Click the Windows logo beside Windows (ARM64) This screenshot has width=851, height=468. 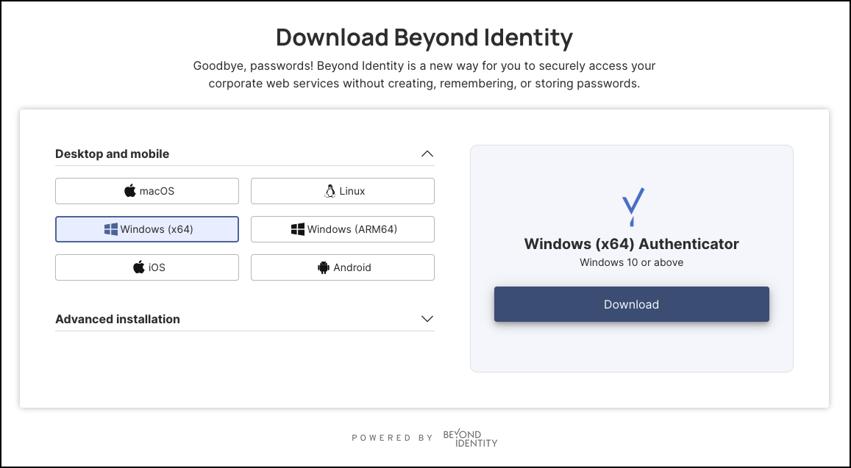[298, 229]
